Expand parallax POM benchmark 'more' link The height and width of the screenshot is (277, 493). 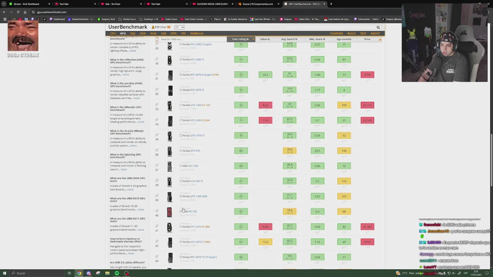coord(136,98)
